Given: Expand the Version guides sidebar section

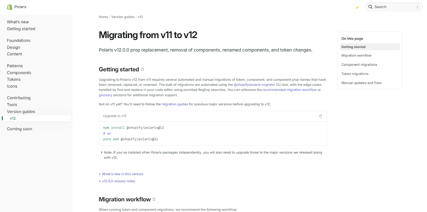Looking at the screenshot, I should point(21,112).
